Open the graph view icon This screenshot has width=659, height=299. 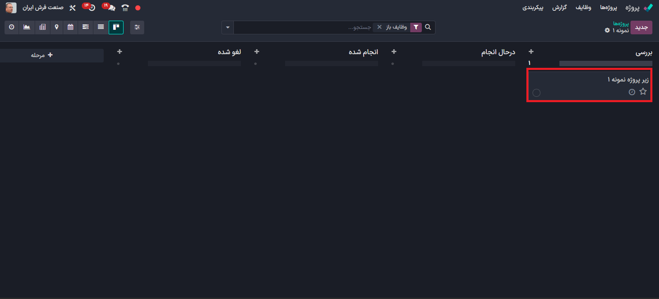pos(27,27)
